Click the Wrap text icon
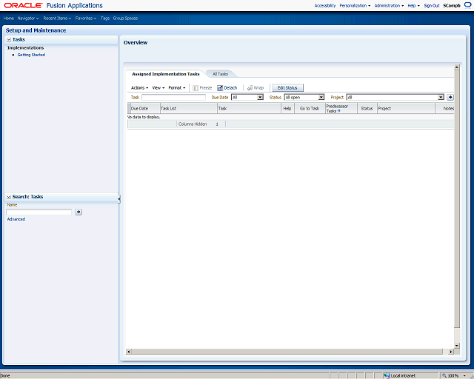The width and height of the screenshot is (474, 379). coord(250,88)
